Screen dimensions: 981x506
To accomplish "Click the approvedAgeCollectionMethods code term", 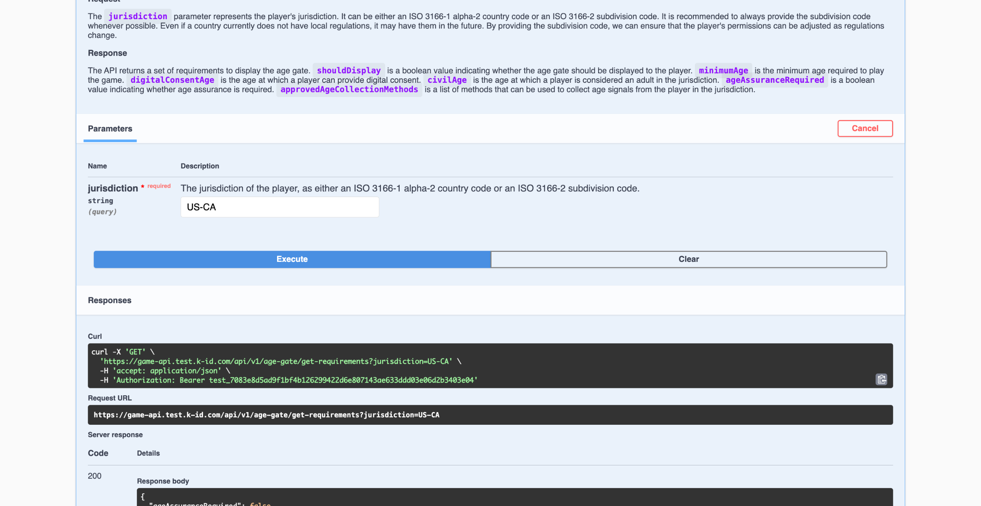I will pyautogui.click(x=349, y=89).
